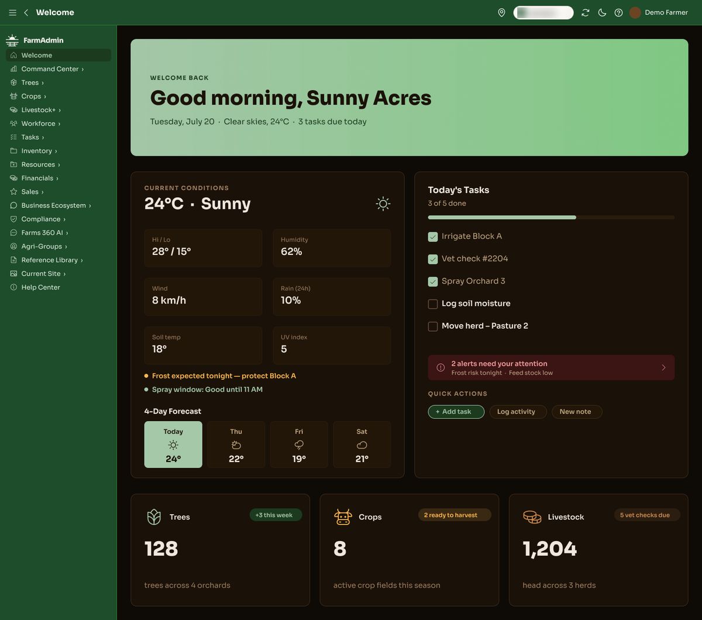702x620 pixels.
Task: Click the Tasks list icon
Action: [14, 137]
